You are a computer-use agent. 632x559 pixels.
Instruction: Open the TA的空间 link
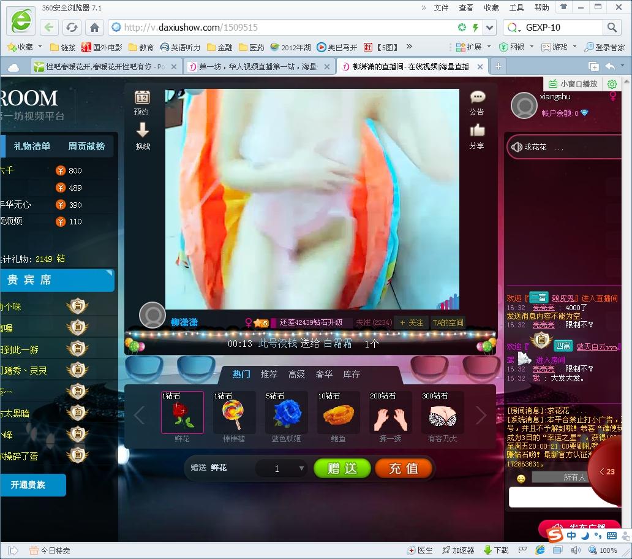pyautogui.click(x=448, y=322)
